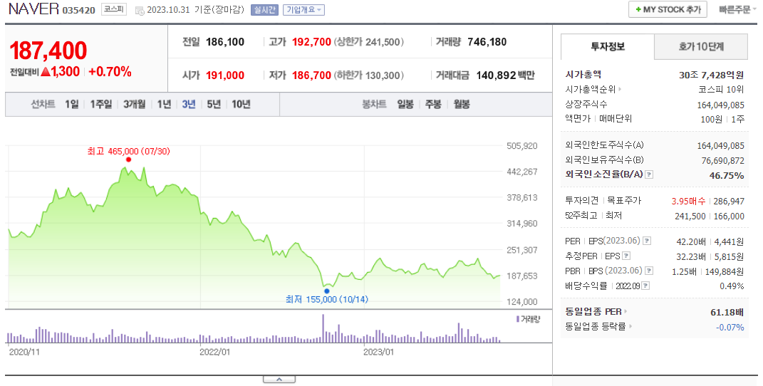Click the 고가 192,700 value
Viewport: 763px width, 386px height.
(x=311, y=42)
